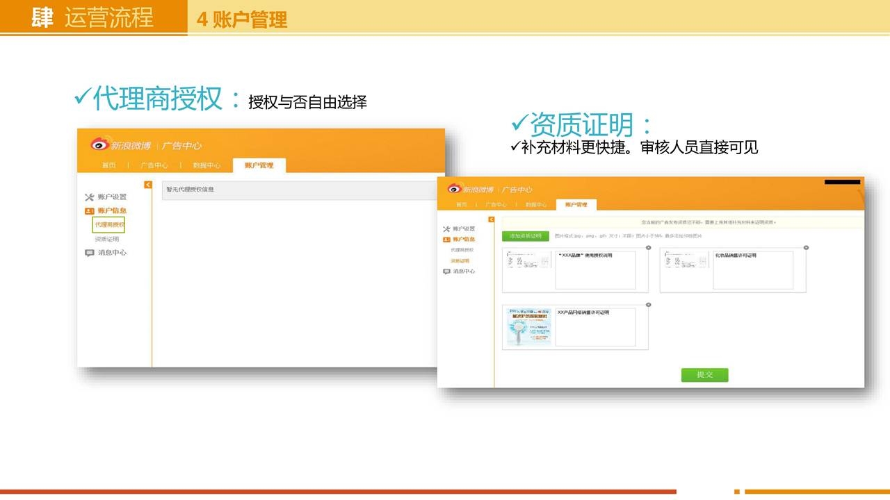Collapse the sidebar in the left 代理商授权 screenshot
Screen dimensions: 890x500
pos(147,185)
